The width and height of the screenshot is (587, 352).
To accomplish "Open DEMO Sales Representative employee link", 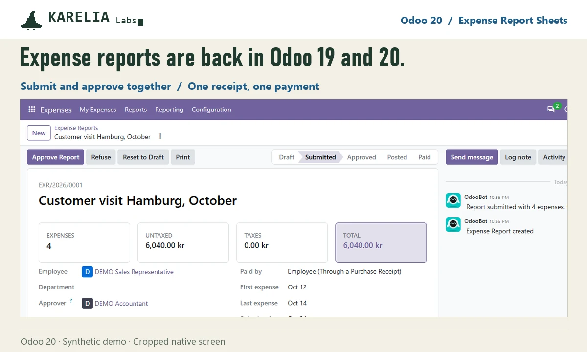I will click(134, 272).
